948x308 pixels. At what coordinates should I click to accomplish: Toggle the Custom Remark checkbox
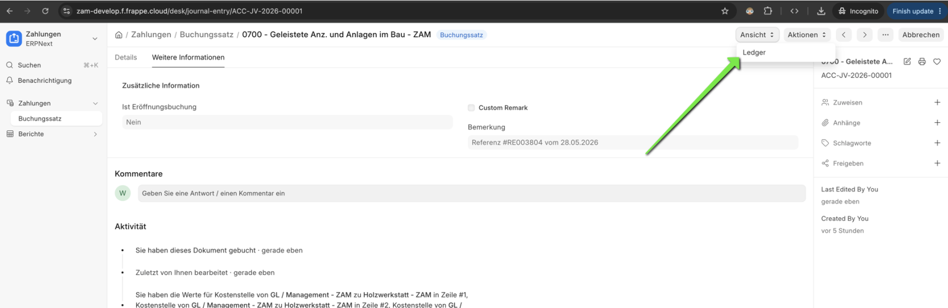[471, 108]
